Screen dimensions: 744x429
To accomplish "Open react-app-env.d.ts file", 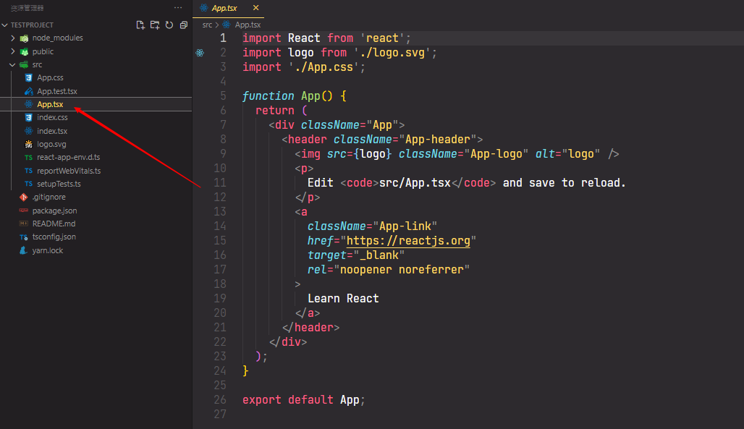I will (x=68, y=157).
